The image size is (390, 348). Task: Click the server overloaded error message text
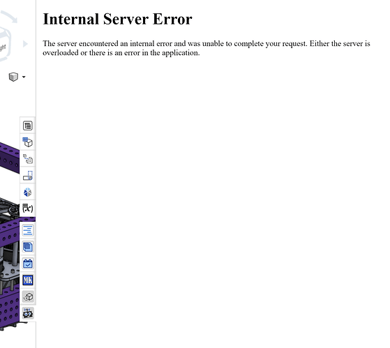[207, 48]
